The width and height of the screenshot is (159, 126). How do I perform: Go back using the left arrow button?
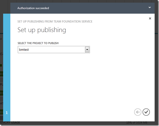point(138,112)
